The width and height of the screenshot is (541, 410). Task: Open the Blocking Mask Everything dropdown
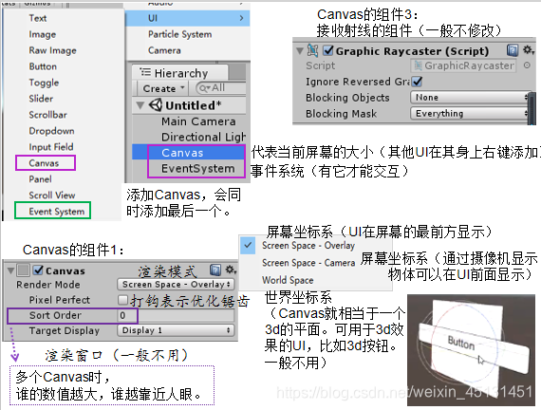469,113
